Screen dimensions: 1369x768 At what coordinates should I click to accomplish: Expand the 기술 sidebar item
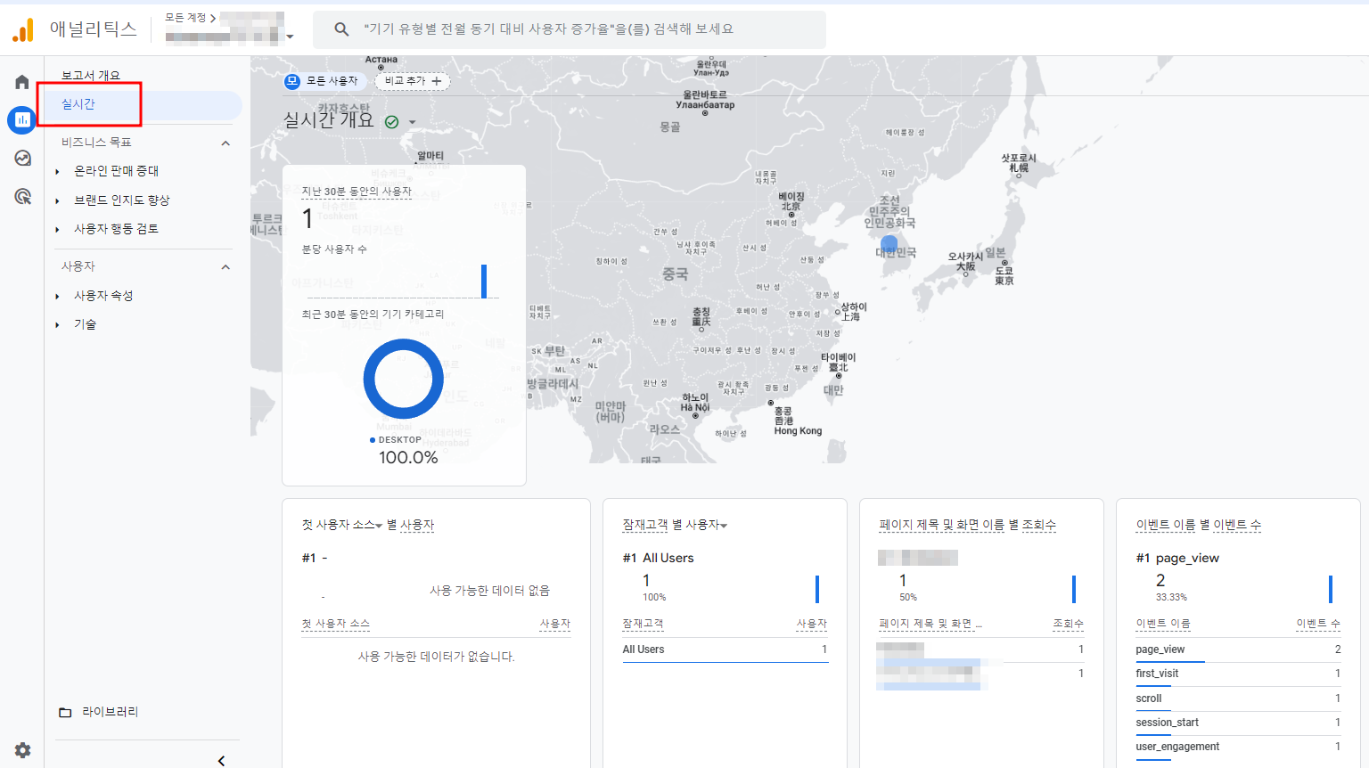(x=86, y=323)
